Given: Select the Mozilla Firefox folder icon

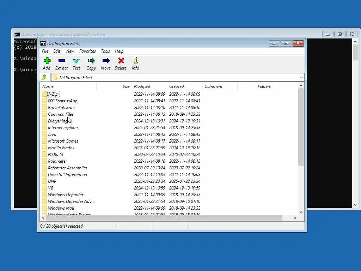Looking at the screenshot, I should click(x=44, y=147).
